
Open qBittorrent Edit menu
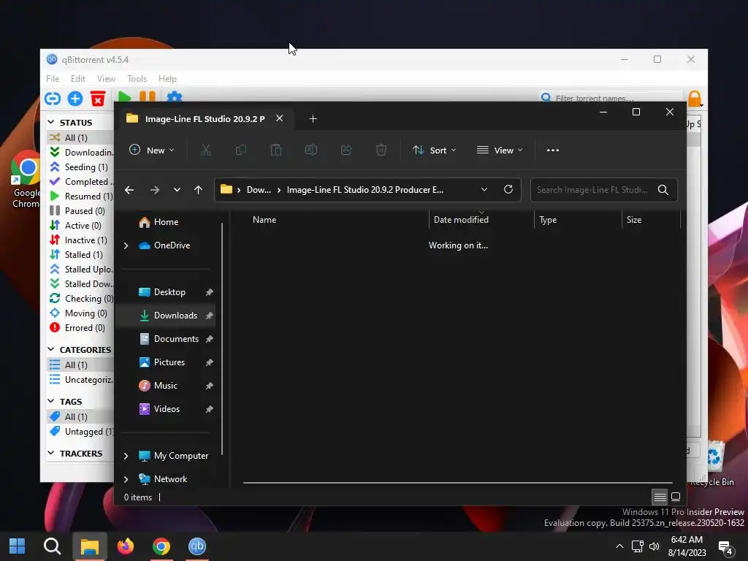coord(77,79)
